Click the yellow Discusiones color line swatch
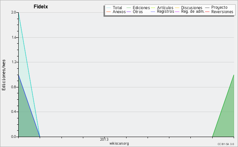 [177, 8]
